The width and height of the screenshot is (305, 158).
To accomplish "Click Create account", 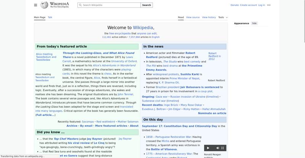I will coord(249,5).
